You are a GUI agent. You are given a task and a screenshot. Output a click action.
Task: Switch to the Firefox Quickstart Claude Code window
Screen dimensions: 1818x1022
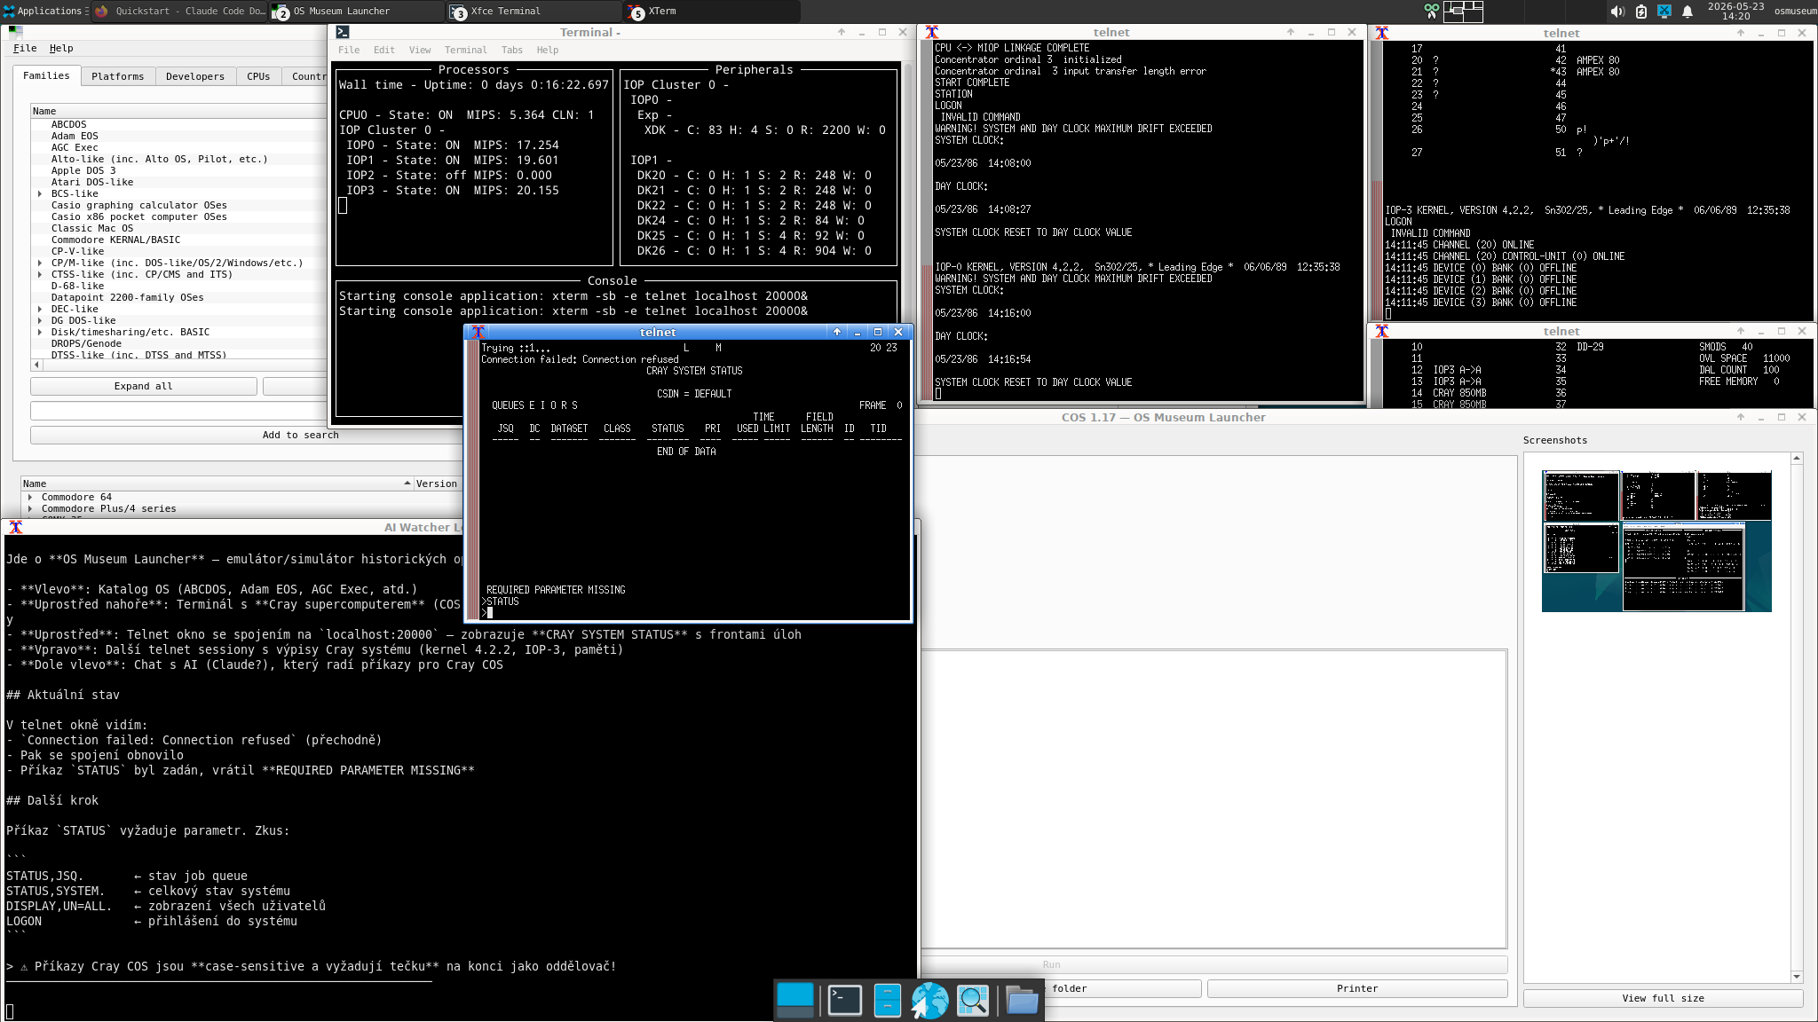click(x=180, y=11)
